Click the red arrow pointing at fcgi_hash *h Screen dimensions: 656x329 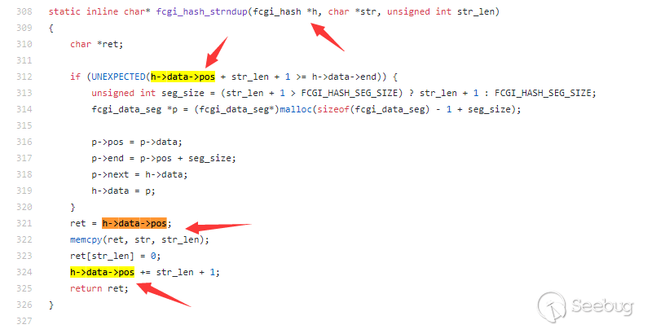327,37
